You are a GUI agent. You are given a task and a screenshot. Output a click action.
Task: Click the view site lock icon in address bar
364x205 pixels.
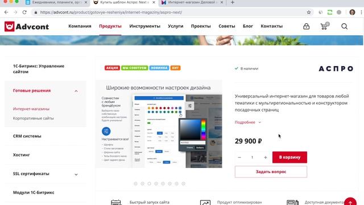35,13
